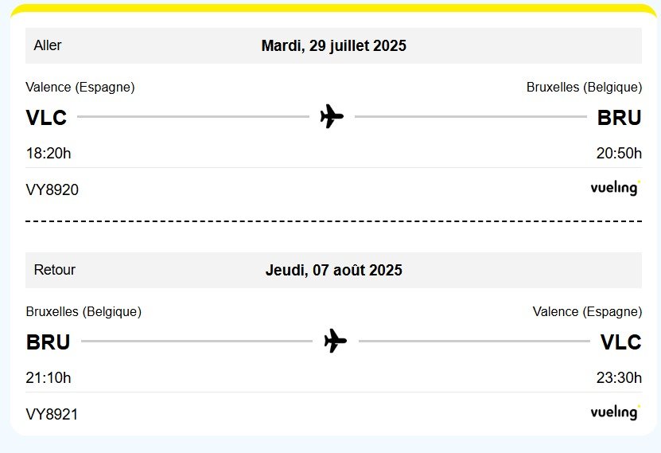The width and height of the screenshot is (661, 453).
Task: Click the yellow bar atop the itinerary card
Action: coord(330,9)
